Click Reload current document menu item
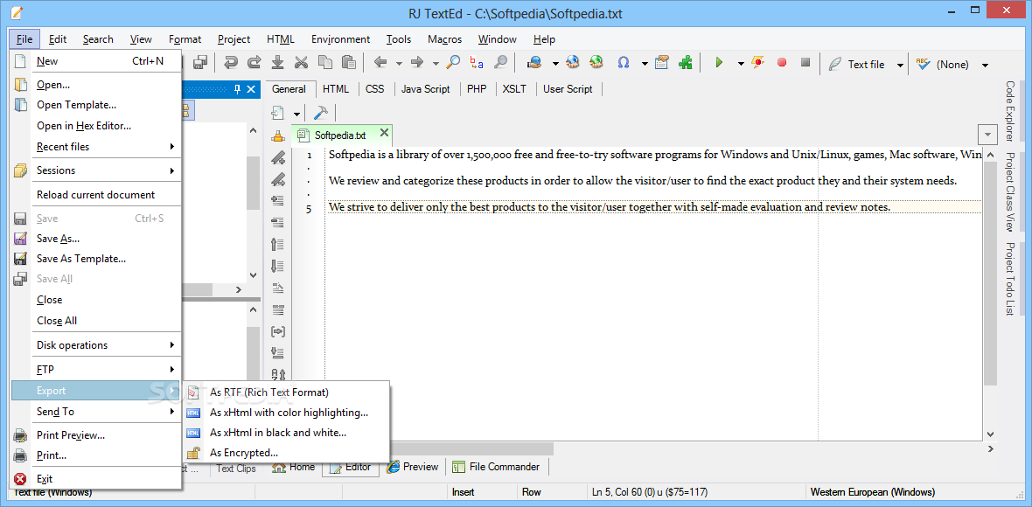Image resolution: width=1032 pixels, height=507 pixels. pyautogui.click(x=96, y=195)
